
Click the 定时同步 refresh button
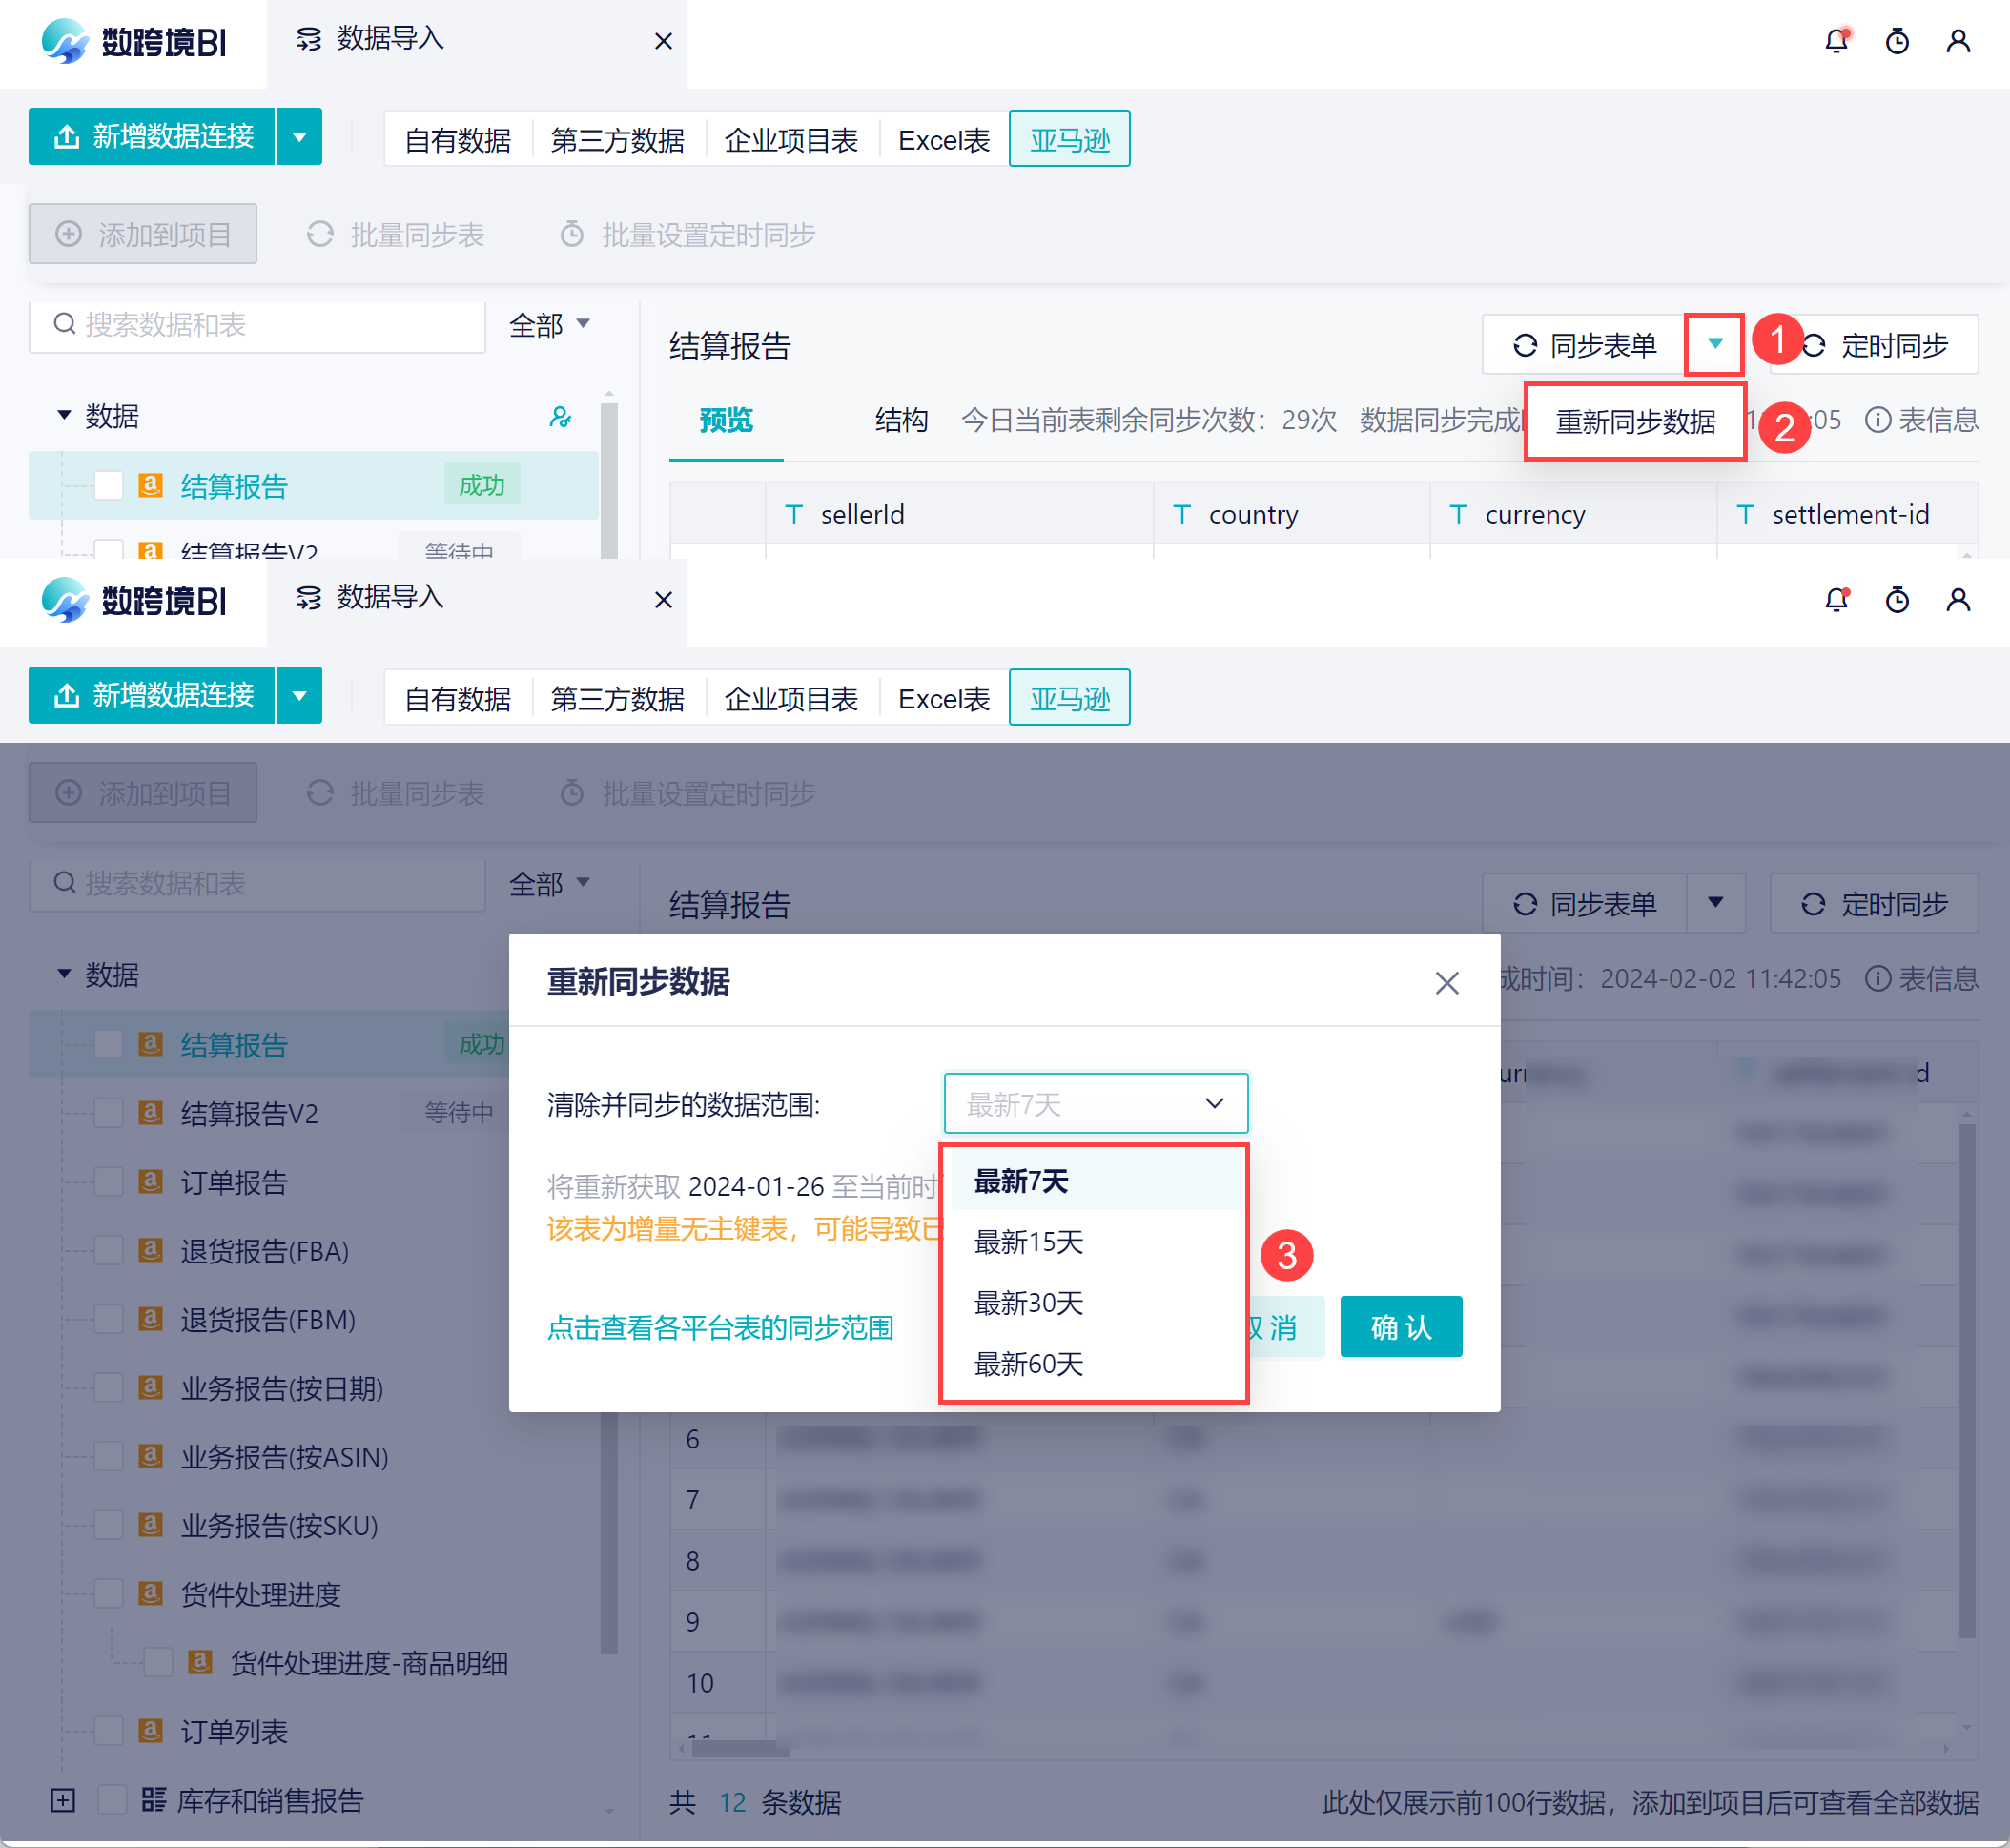[x=1874, y=345]
